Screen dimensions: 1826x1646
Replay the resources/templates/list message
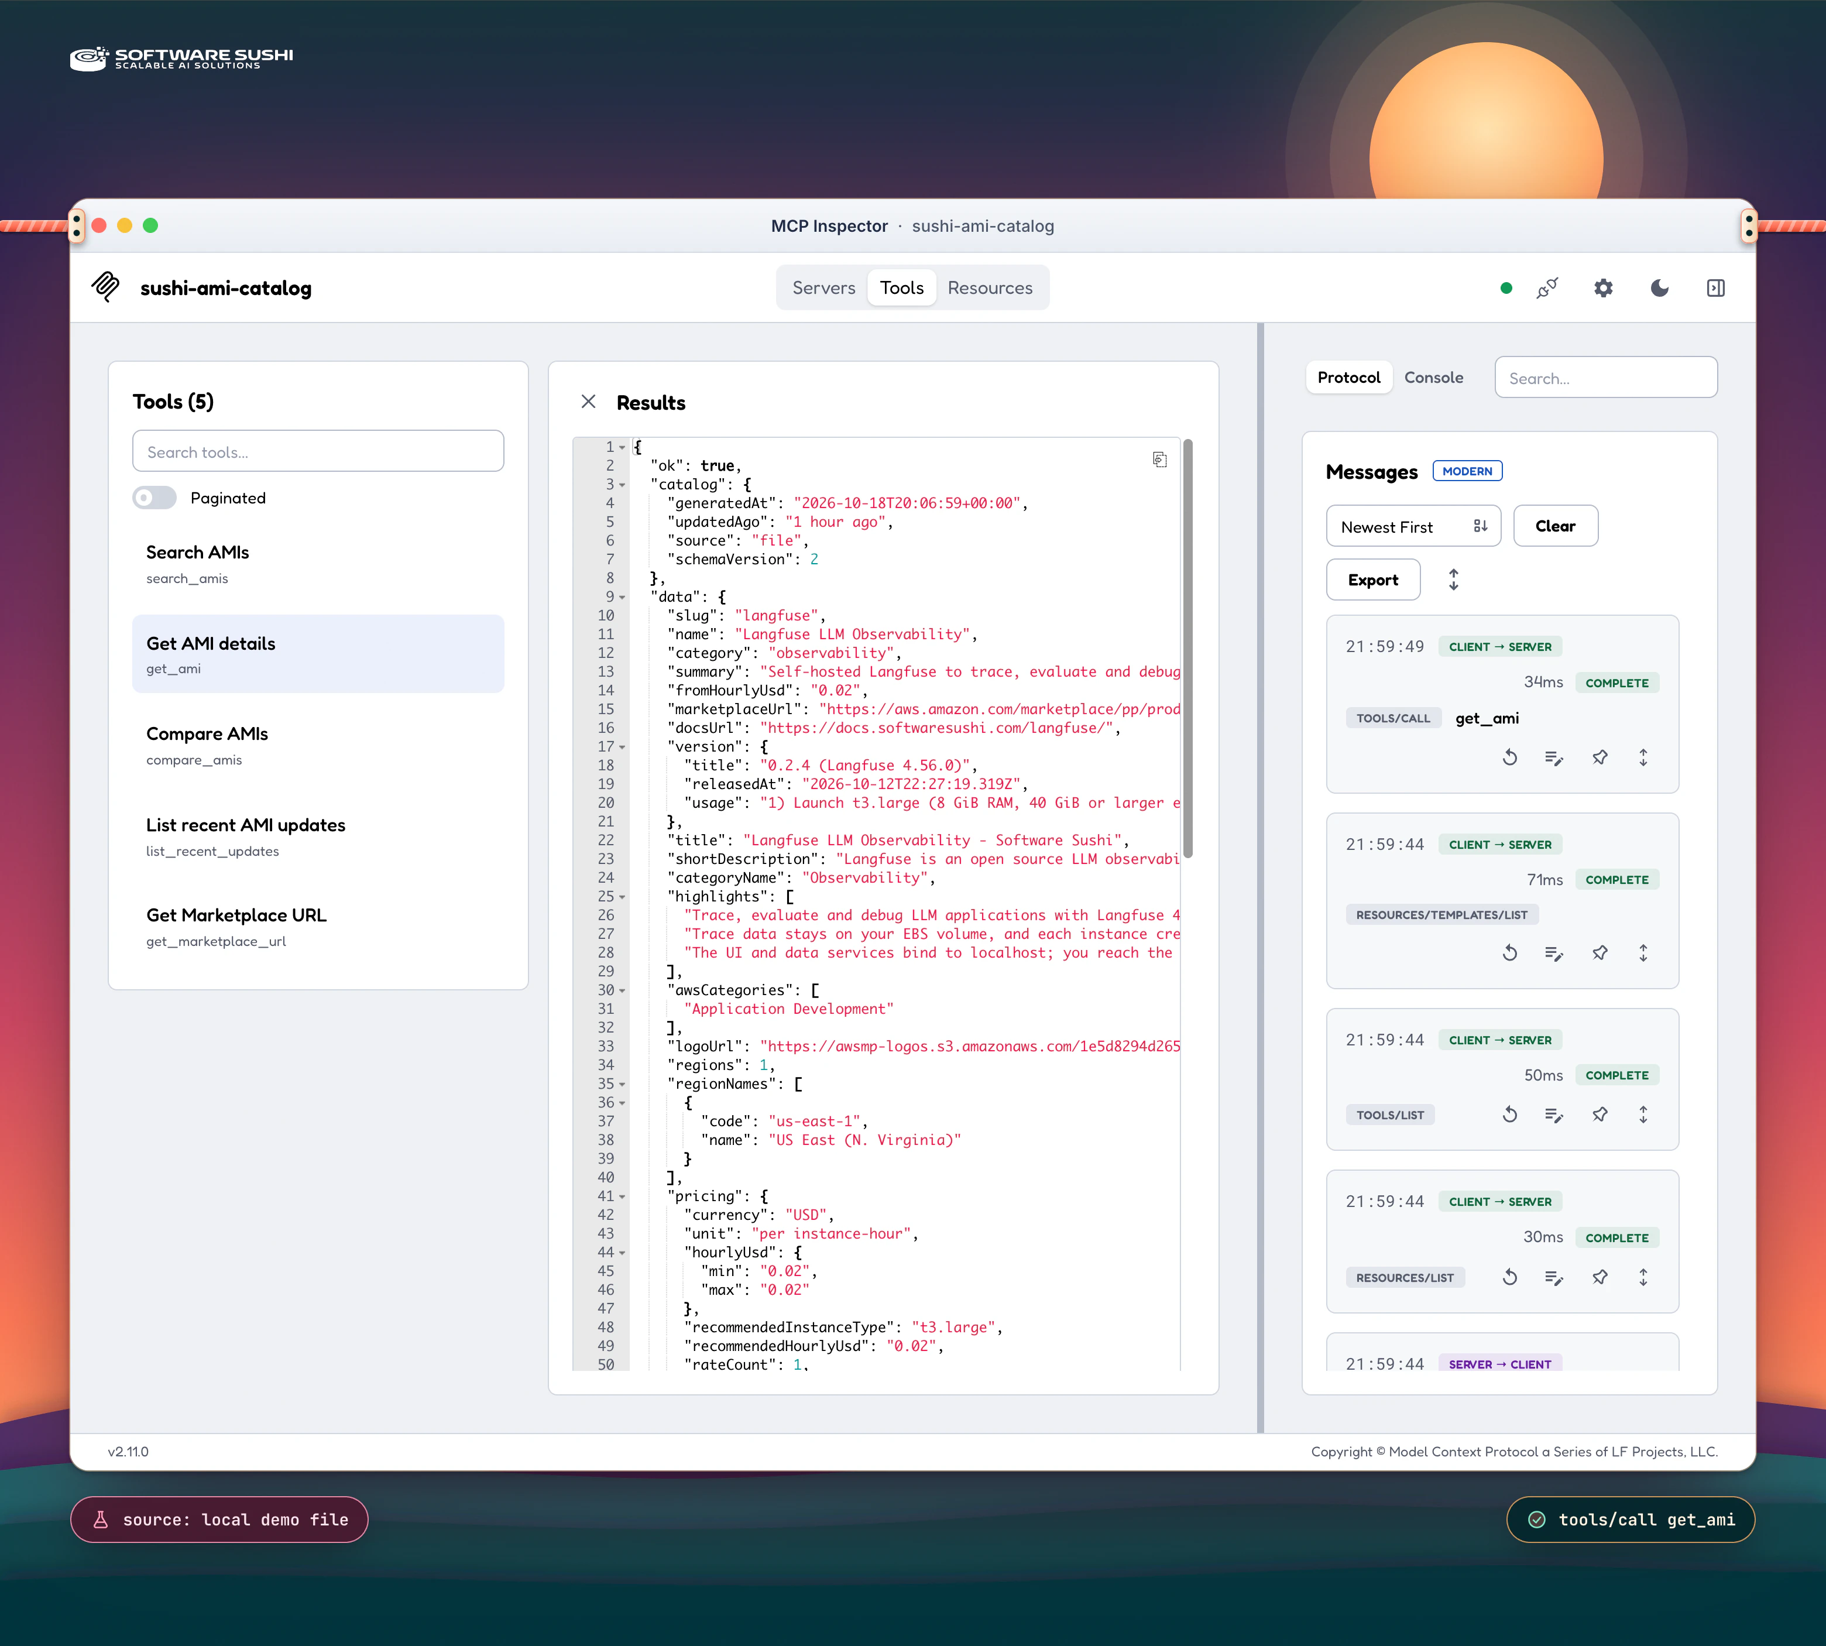[x=1509, y=952]
